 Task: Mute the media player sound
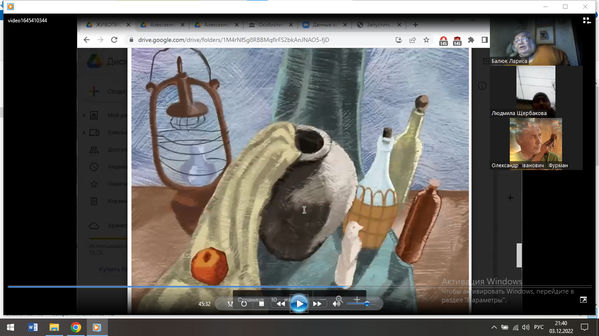[336, 304]
